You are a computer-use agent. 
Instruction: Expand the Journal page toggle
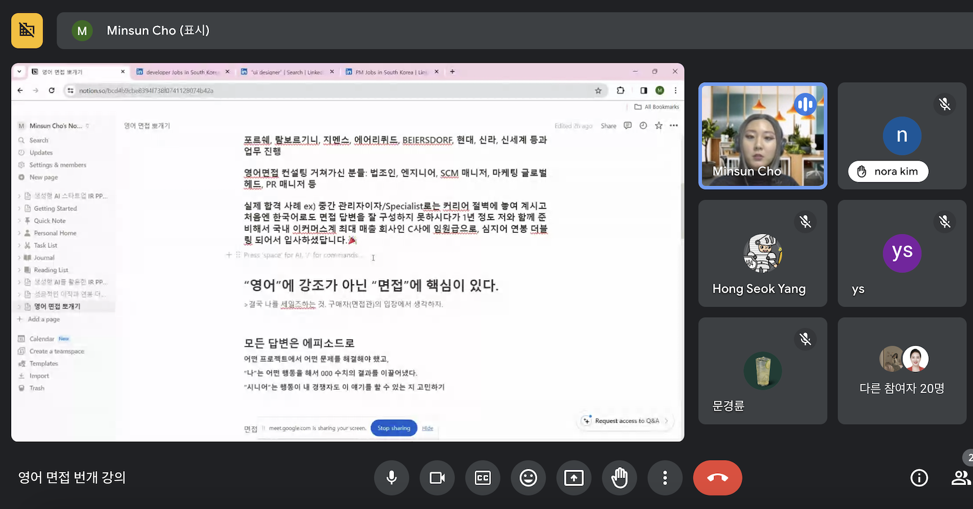point(20,258)
